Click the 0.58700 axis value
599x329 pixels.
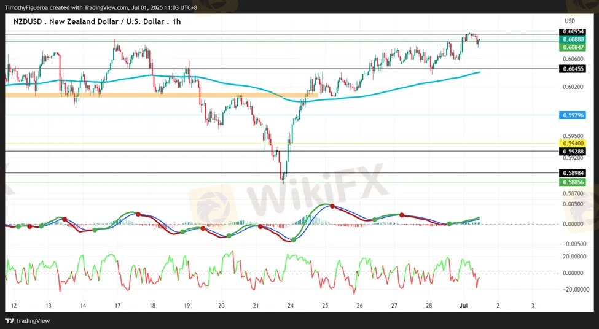573,193
